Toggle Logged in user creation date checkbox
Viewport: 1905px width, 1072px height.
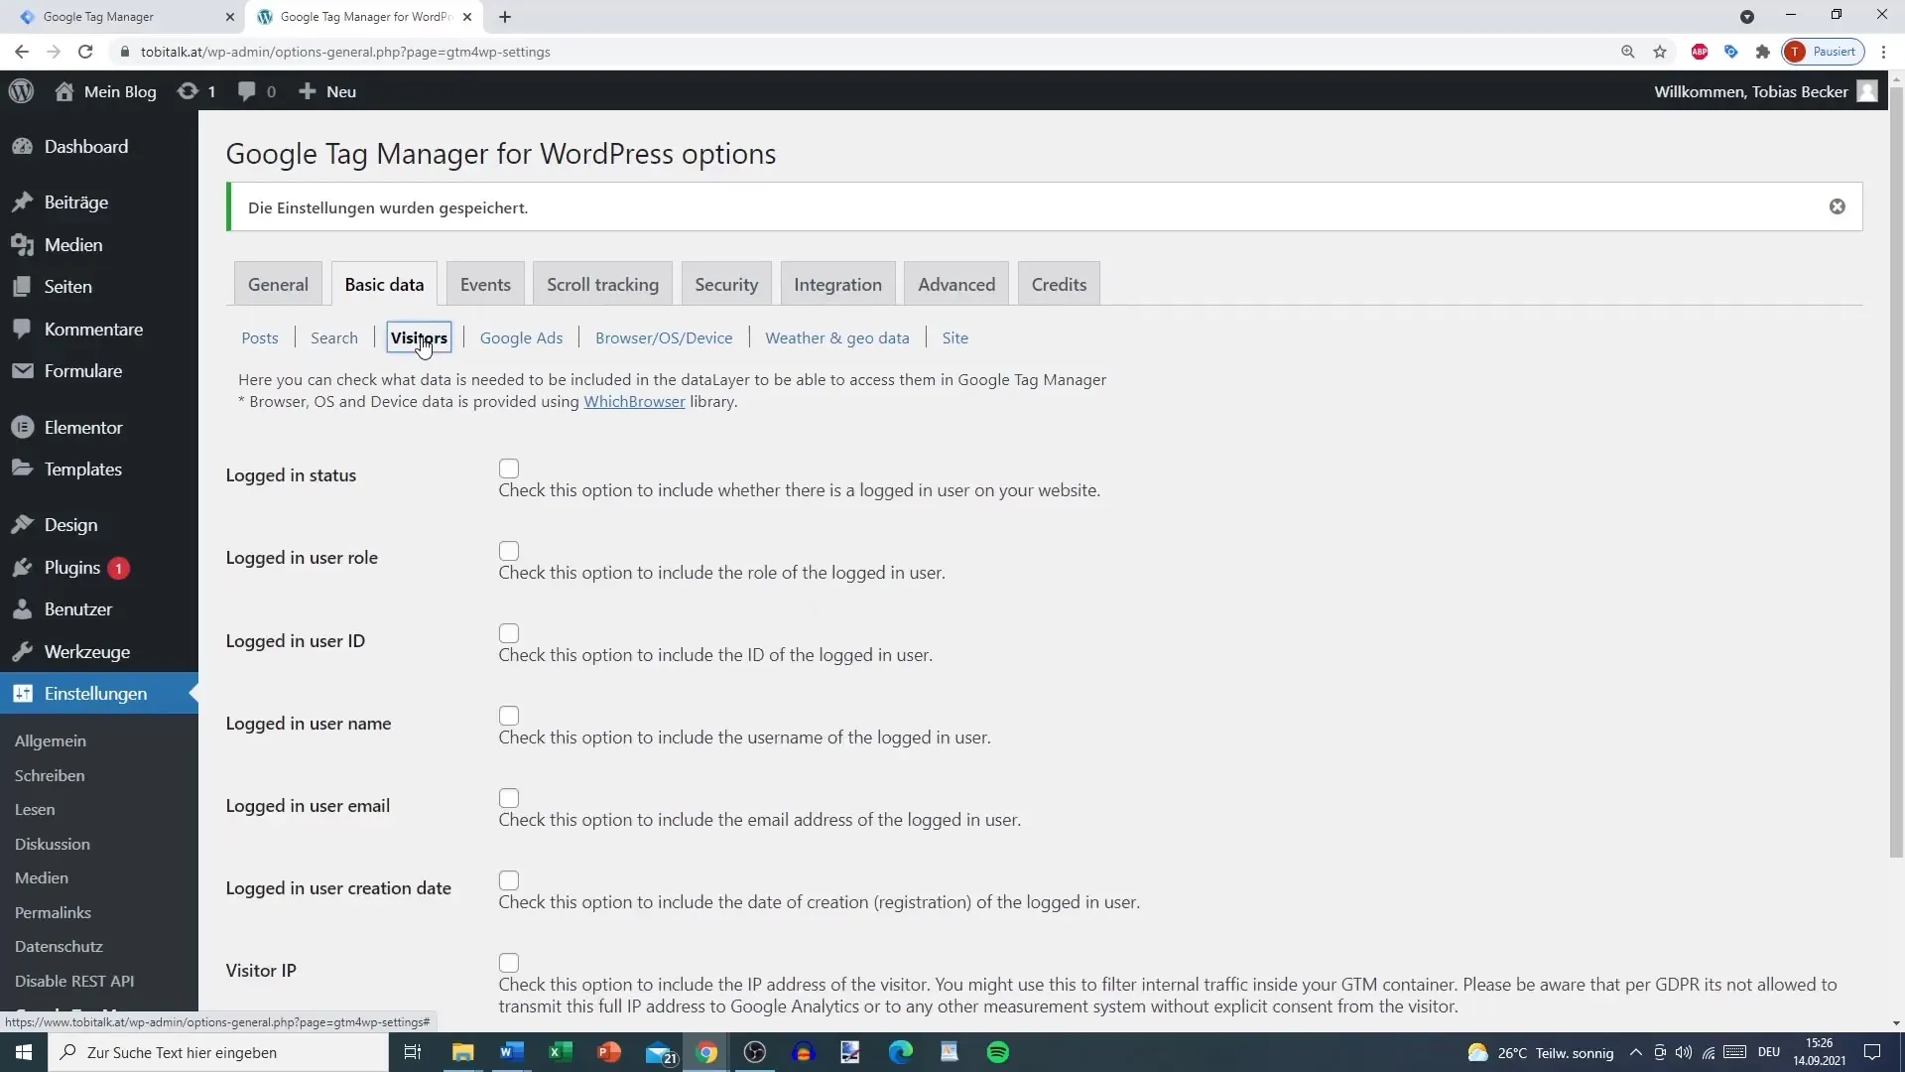[509, 880]
